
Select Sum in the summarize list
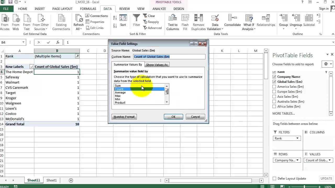(139, 86)
